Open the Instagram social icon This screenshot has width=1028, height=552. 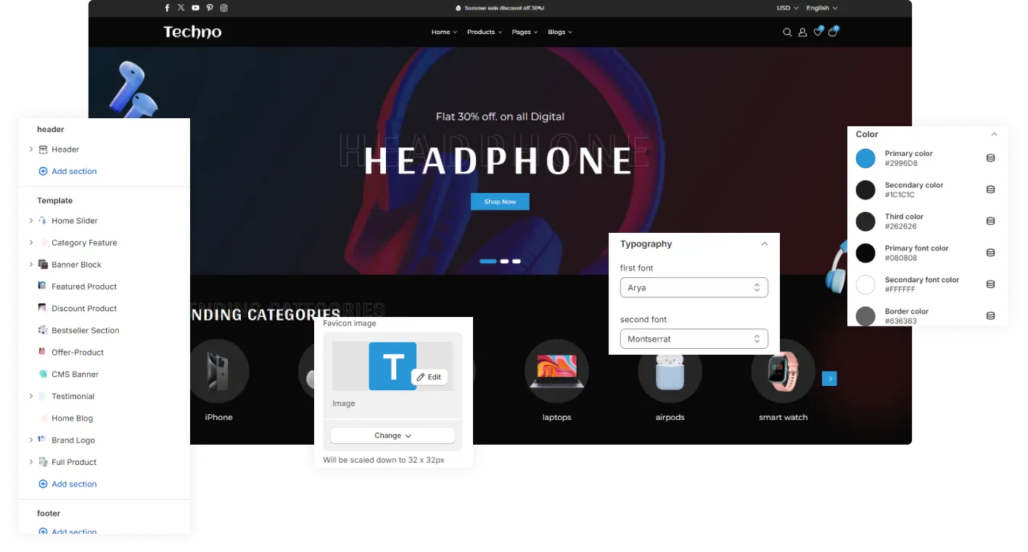[x=224, y=8]
